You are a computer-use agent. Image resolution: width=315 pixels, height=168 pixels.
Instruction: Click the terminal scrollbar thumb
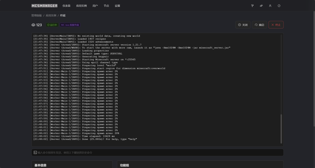click(x=281, y=129)
